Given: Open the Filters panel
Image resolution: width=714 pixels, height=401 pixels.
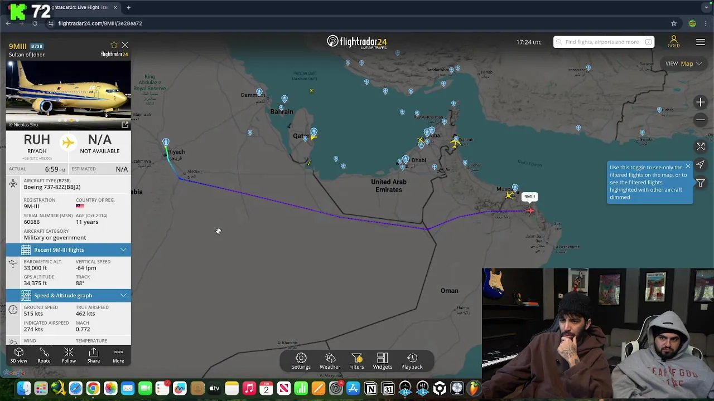Looking at the screenshot, I should pos(356,361).
